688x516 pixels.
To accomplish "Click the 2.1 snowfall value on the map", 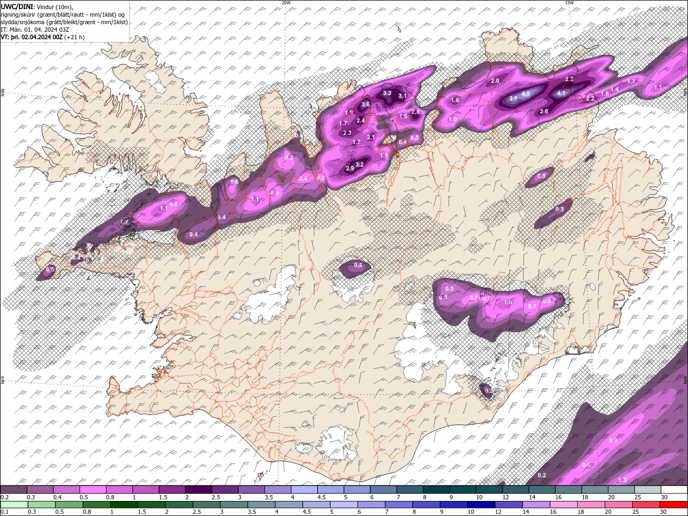I will point(370,137).
